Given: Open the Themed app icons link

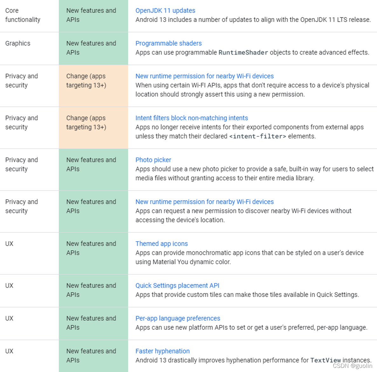Looking at the screenshot, I should 161,244.
